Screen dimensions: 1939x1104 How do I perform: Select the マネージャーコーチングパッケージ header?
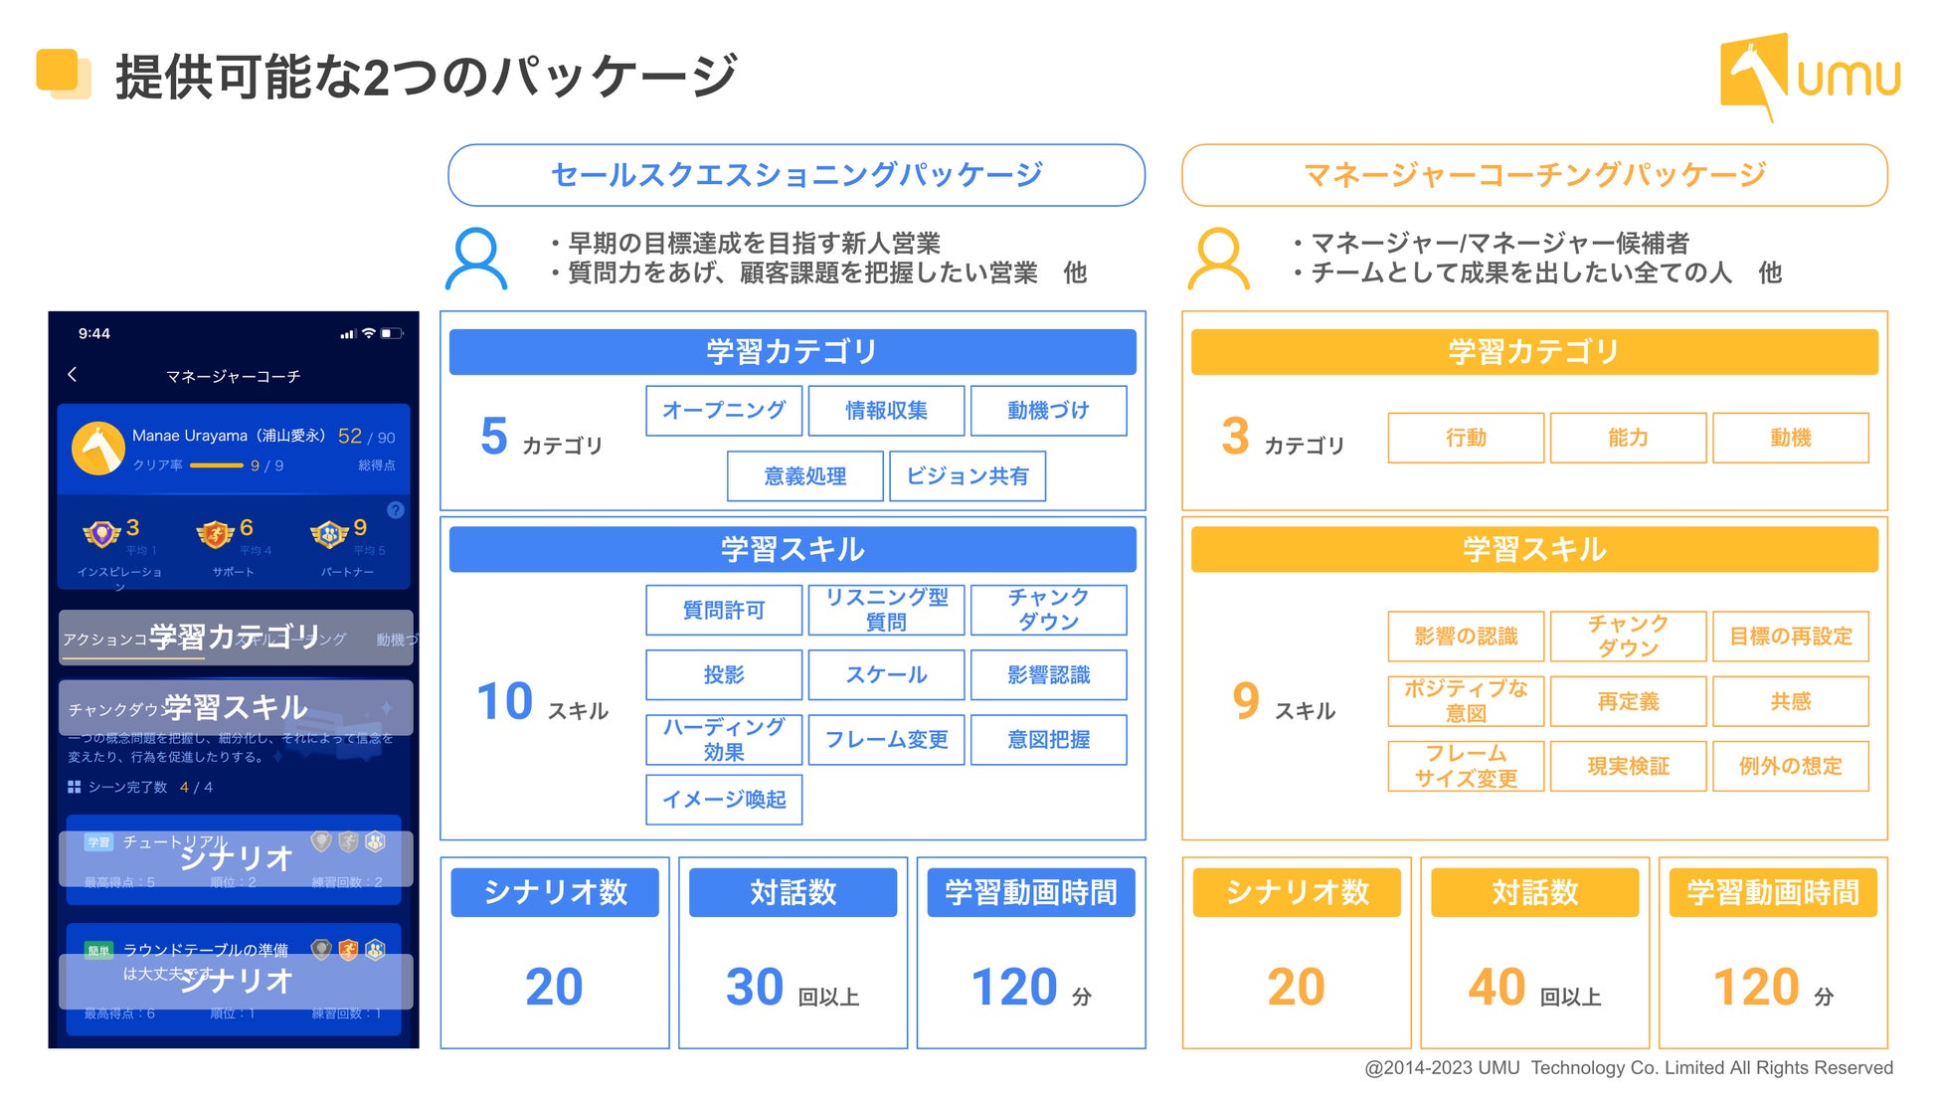1534,175
